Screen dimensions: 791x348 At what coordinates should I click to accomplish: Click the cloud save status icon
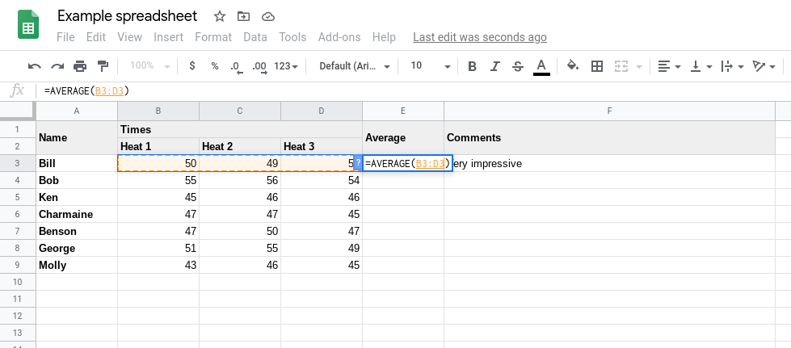[268, 17]
